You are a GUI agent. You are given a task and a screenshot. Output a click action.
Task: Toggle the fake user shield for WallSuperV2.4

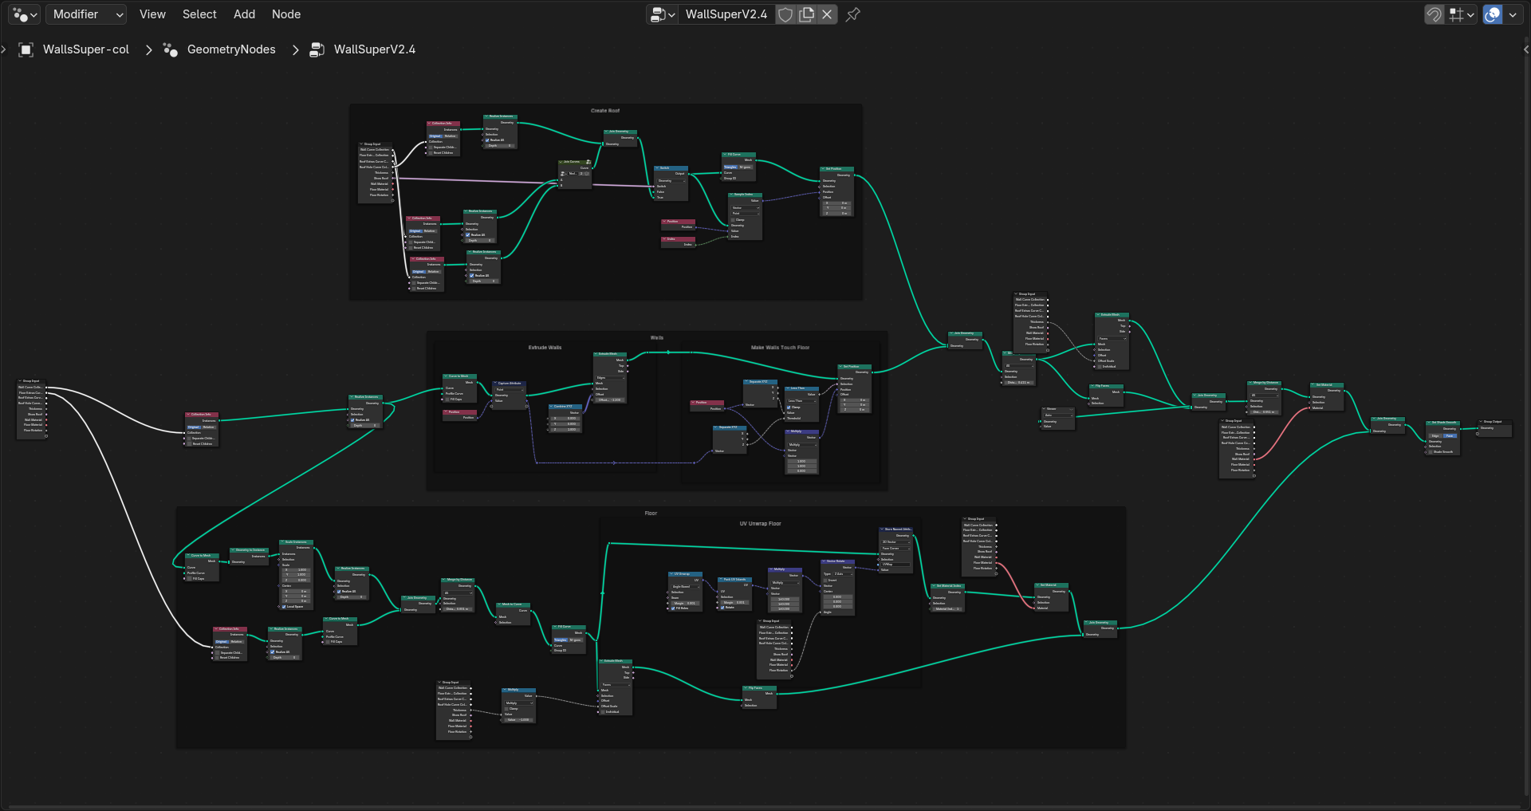click(x=785, y=14)
